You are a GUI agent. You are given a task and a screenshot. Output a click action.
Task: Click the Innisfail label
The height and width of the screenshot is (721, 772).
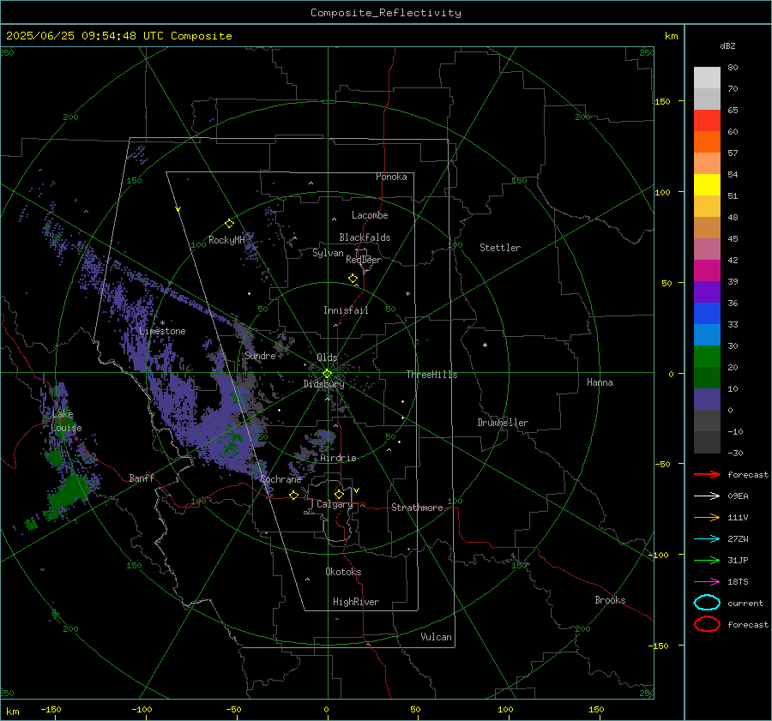point(346,310)
